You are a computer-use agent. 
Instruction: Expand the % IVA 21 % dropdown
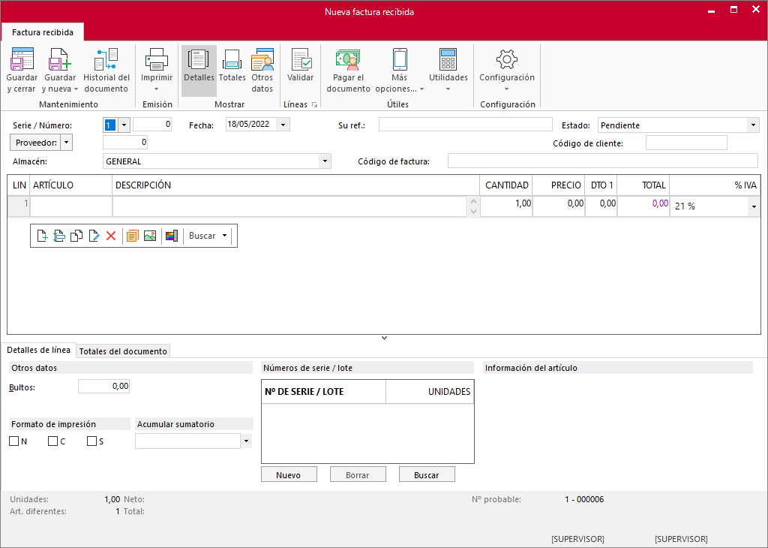(x=754, y=206)
